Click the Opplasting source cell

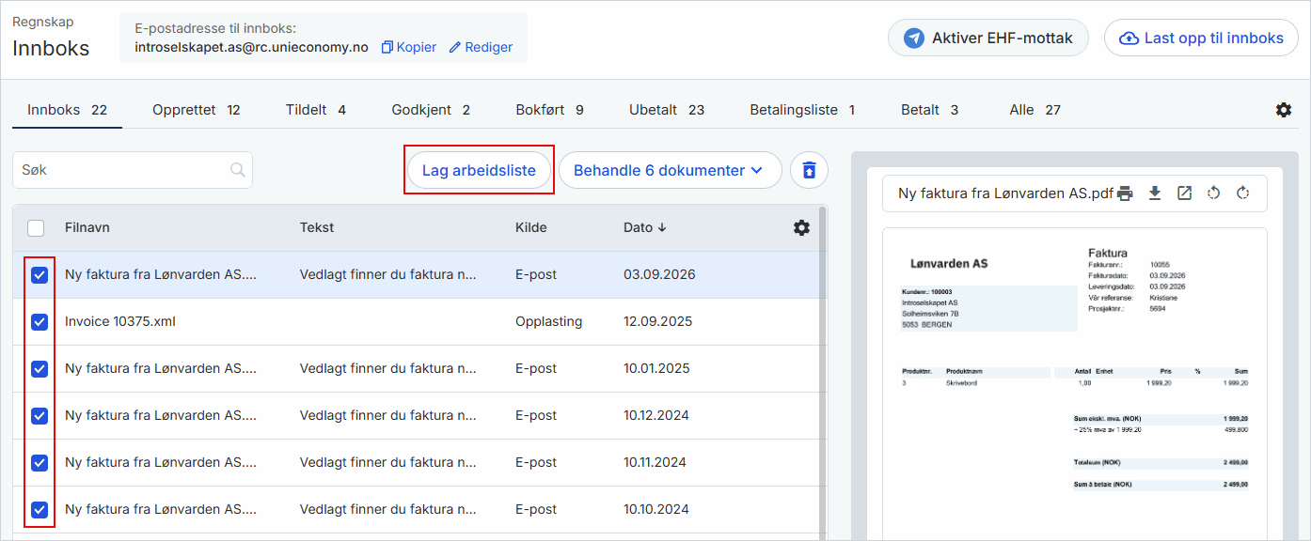tap(549, 321)
